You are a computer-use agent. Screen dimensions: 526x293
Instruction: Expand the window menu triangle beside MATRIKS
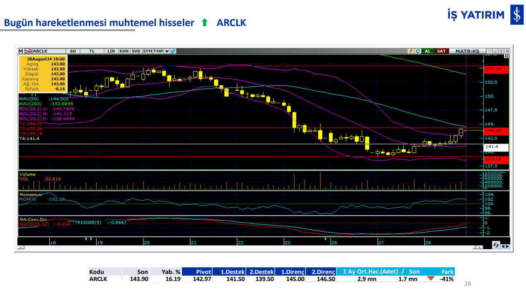point(490,51)
